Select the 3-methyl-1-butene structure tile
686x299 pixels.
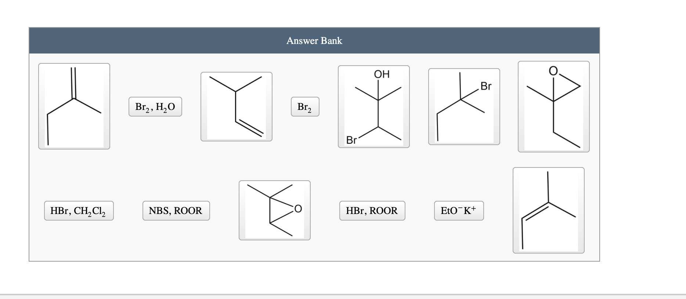(x=237, y=106)
